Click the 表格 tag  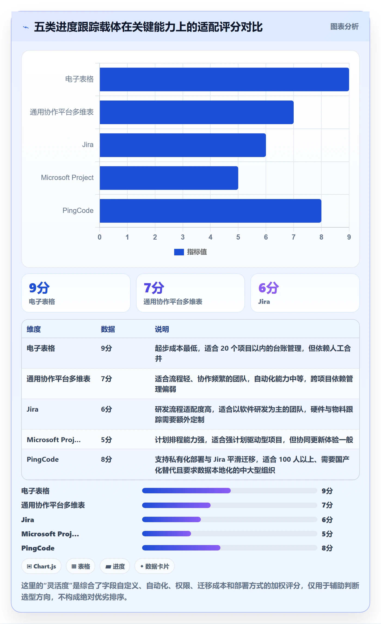click(x=81, y=567)
